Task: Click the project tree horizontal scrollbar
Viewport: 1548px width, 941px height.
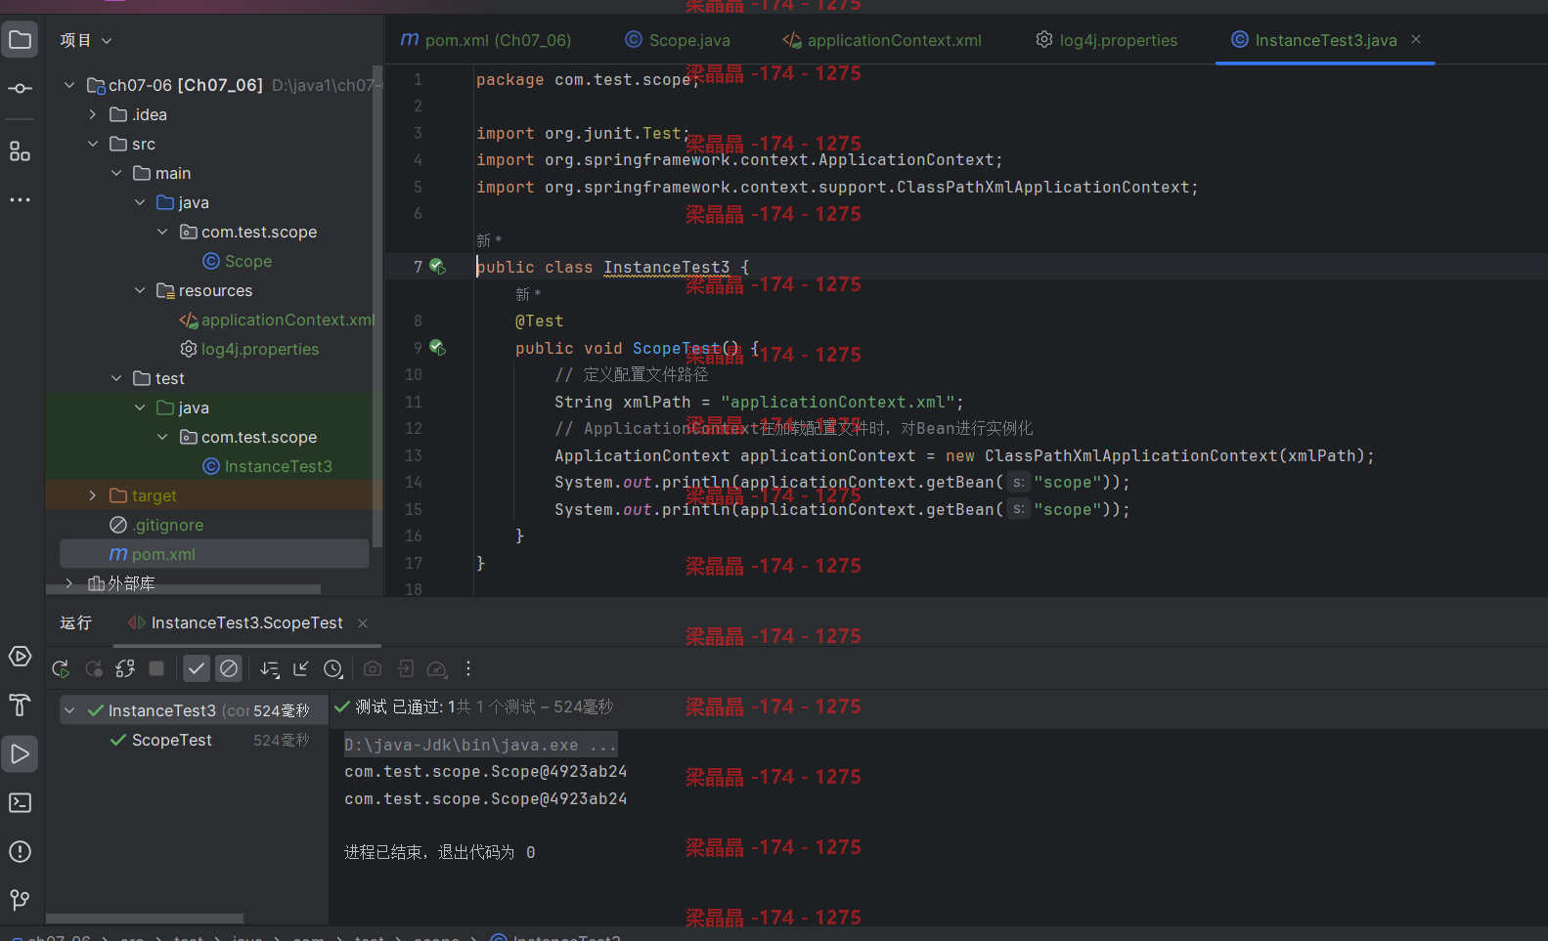Action: point(183,589)
